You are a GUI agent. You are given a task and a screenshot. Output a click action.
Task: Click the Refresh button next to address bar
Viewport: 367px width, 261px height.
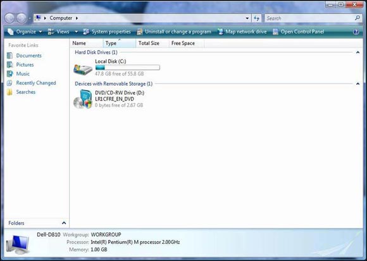click(x=256, y=18)
